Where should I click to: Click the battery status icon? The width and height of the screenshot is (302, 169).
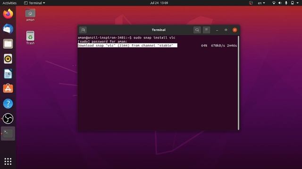293,3
